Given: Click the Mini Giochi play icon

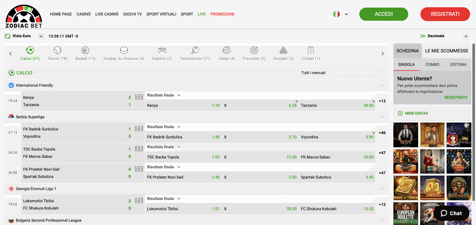Looking at the screenshot, I should (x=400, y=113).
